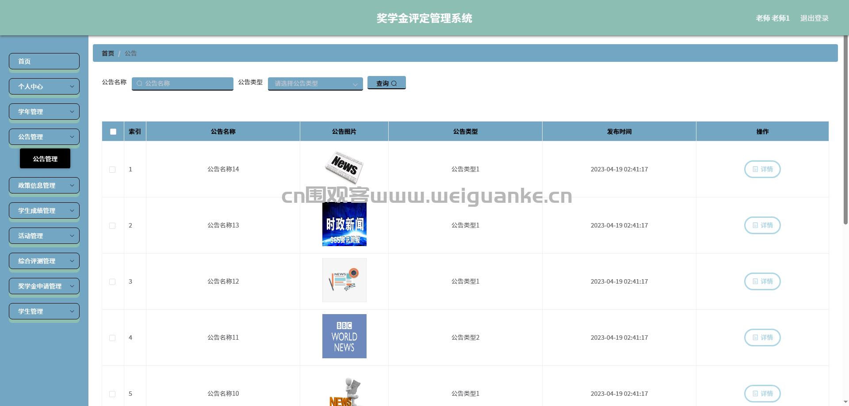Check the checkbox for row 公告名称13
This screenshot has width=849, height=406.
112,226
